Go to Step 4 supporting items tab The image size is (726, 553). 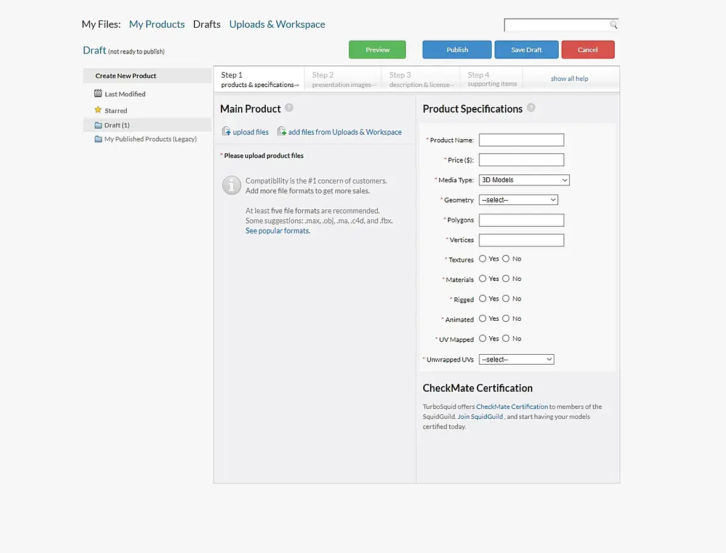[492, 79]
